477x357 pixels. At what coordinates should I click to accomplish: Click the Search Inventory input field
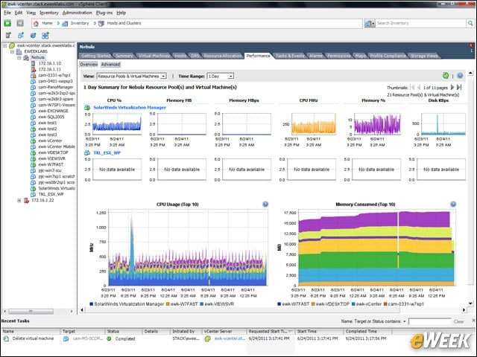coord(420,23)
